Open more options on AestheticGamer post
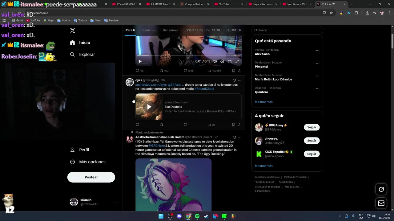Image resolution: width=394 pixels, height=221 pixels. point(240,137)
